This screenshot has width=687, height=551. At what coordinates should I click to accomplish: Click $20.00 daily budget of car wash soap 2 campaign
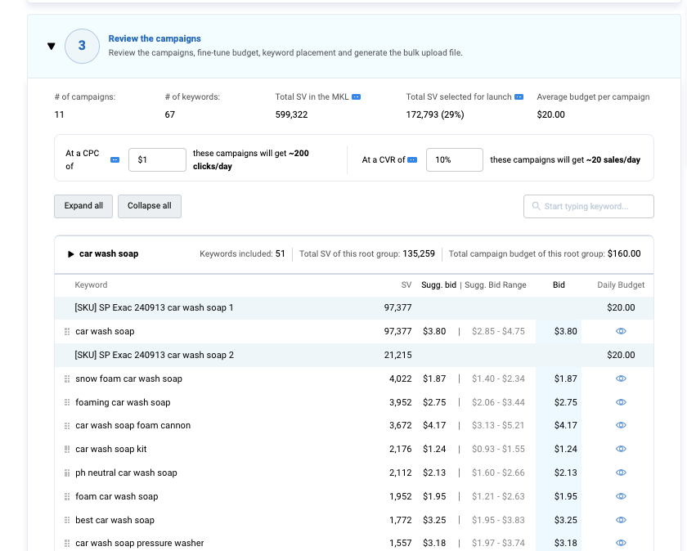point(621,355)
